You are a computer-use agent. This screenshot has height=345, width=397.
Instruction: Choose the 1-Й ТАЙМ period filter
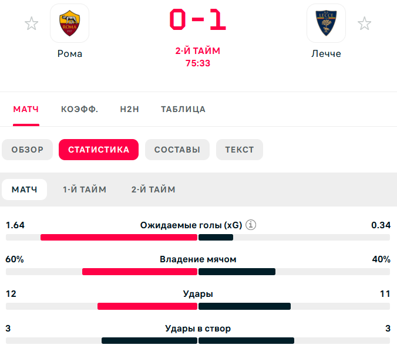coord(85,190)
